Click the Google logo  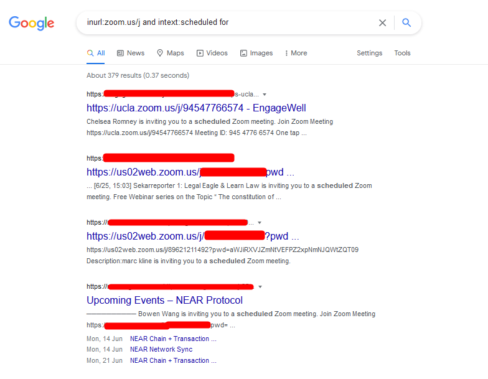(31, 23)
